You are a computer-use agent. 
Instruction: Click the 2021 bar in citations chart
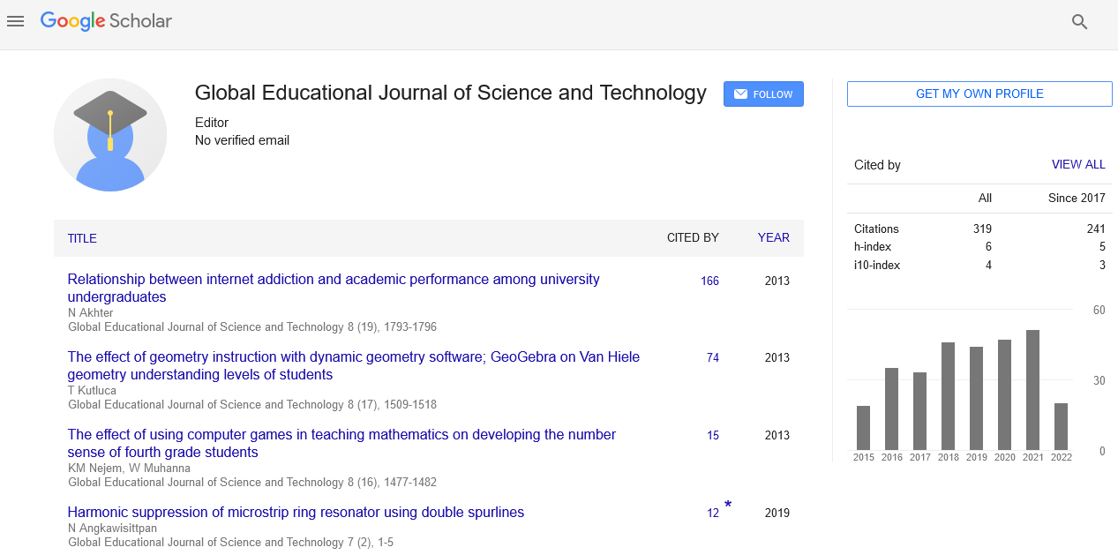[1032, 390]
